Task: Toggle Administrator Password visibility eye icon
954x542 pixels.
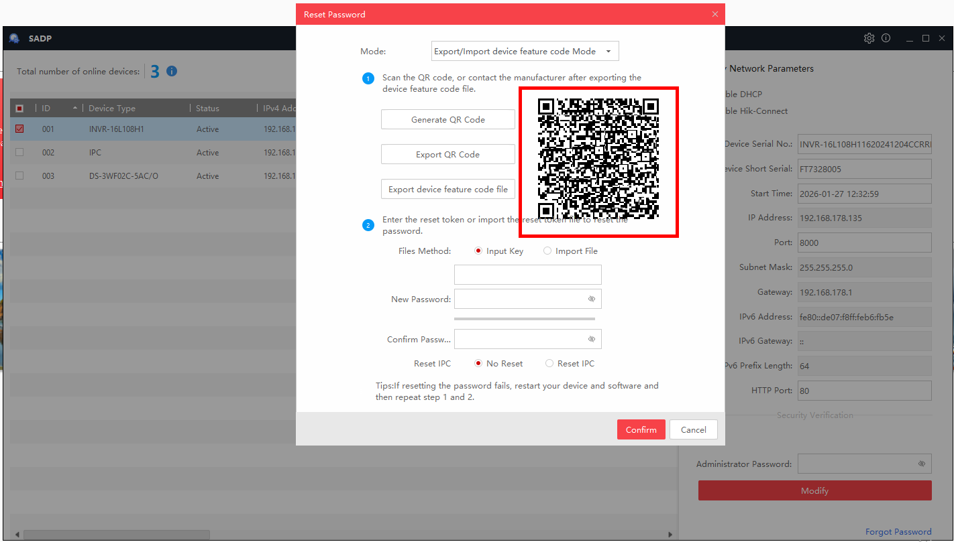Action: pos(922,464)
